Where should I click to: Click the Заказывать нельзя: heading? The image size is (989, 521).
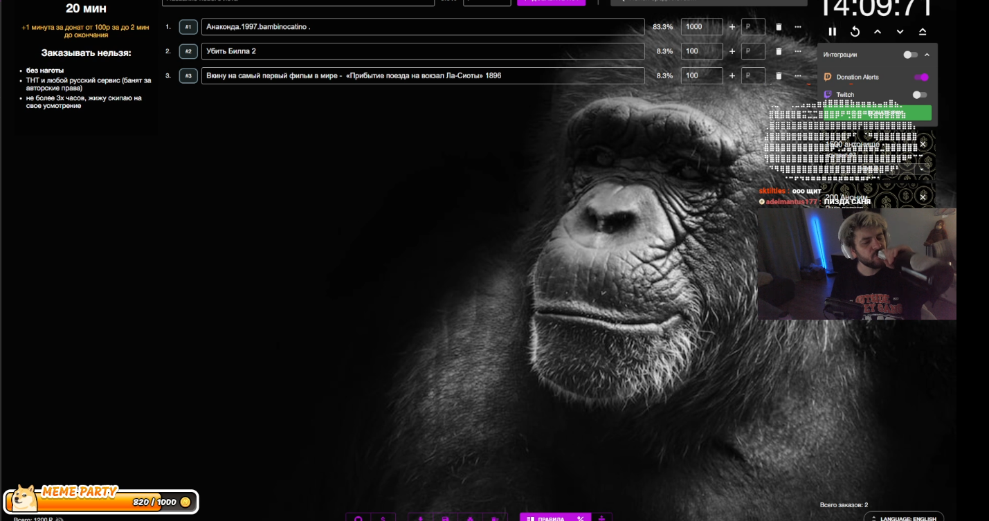(86, 53)
